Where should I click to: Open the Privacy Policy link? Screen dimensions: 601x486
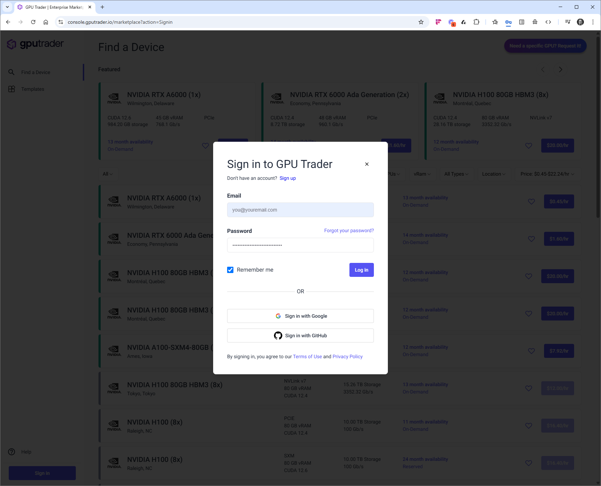[x=348, y=356]
